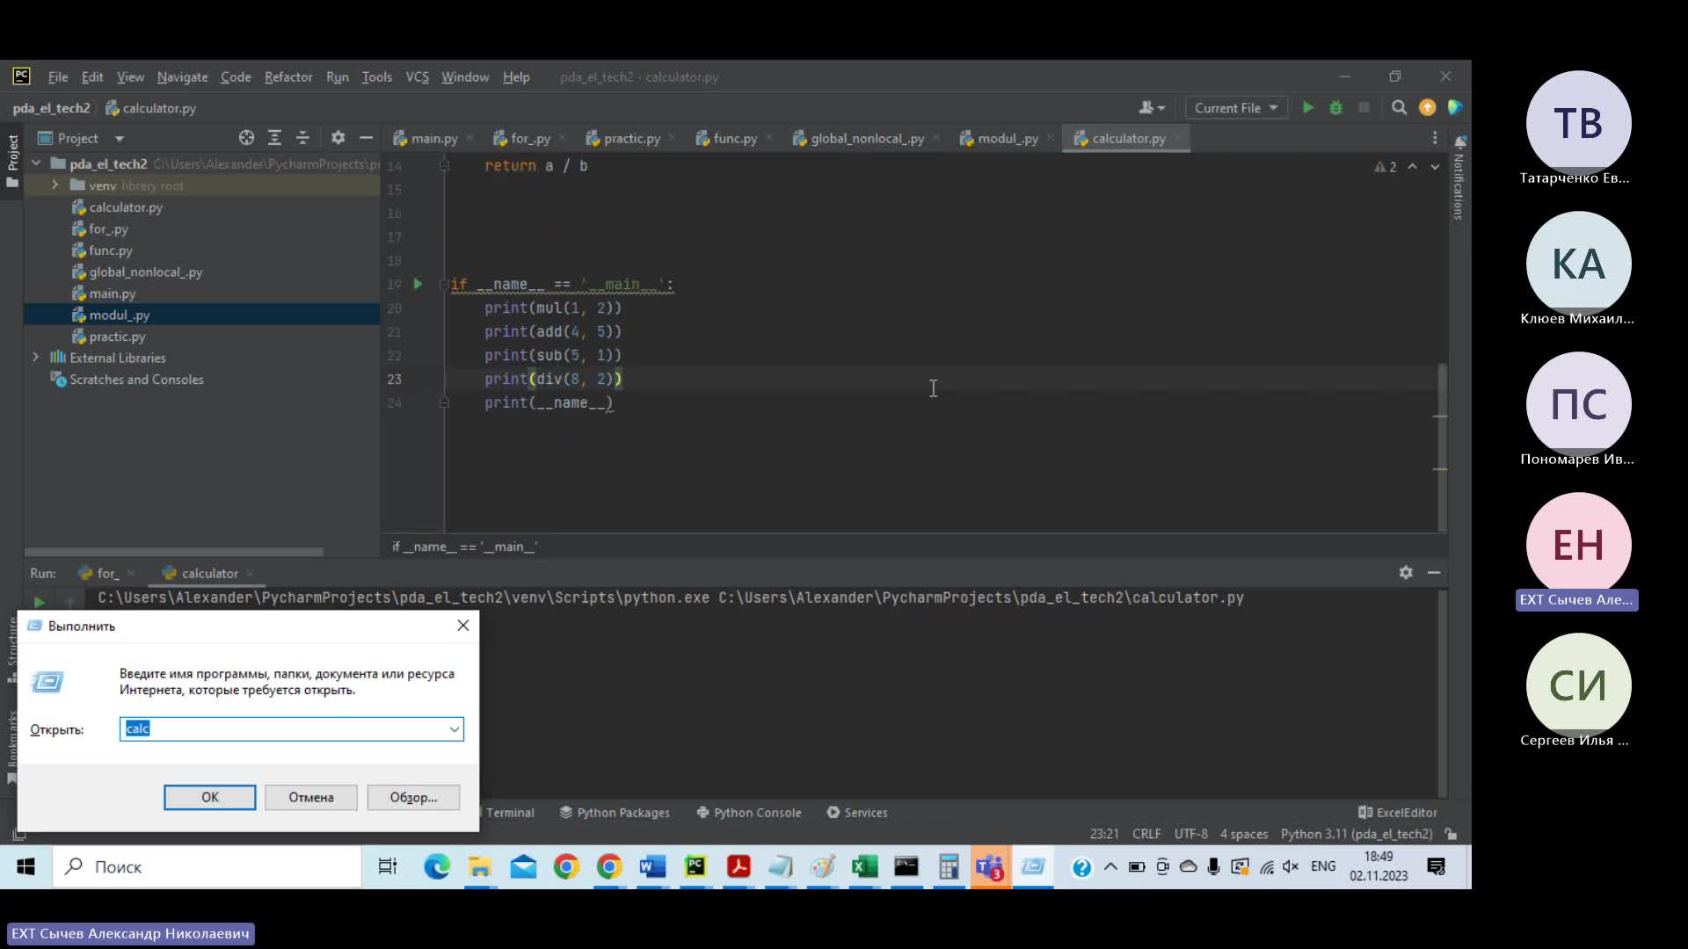Select calculator.py in the project tree

pyautogui.click(x=126, y=207)
